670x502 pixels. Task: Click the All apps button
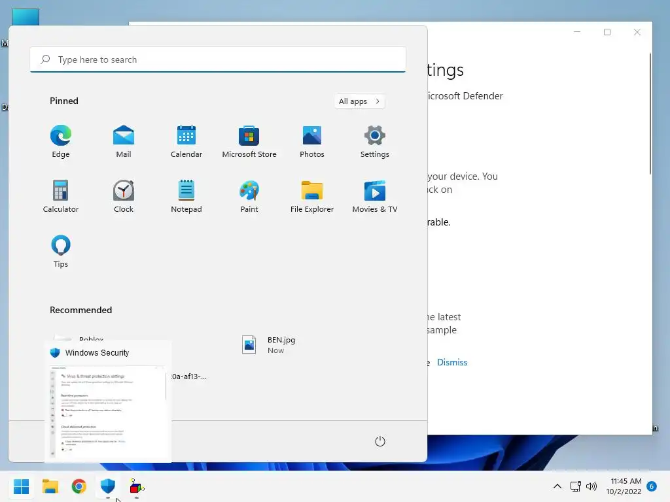[x=359, y=101]
